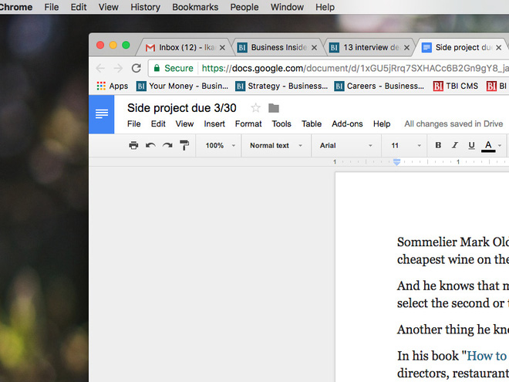Image resolution: width=509 pixels, height=382 pixels.
Task: Open Strategy - Business... bookmark
Action: (281, 86)
